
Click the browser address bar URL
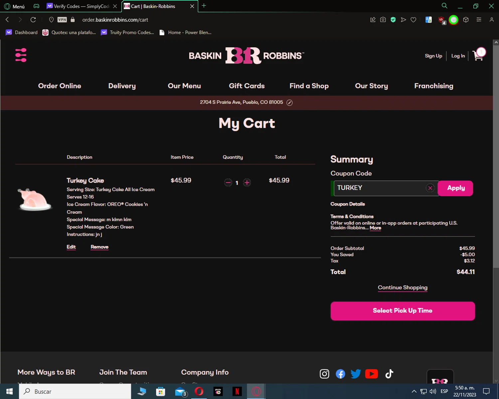pos(115,20)
